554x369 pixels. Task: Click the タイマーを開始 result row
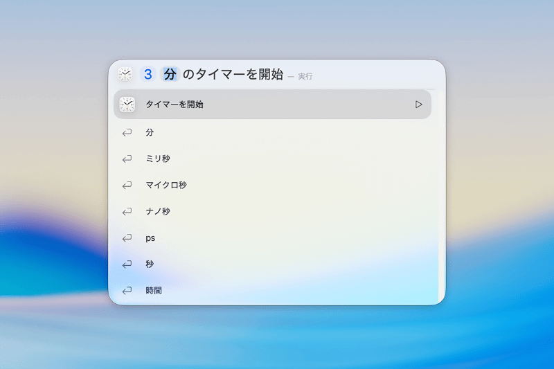[x=272, y=104]
